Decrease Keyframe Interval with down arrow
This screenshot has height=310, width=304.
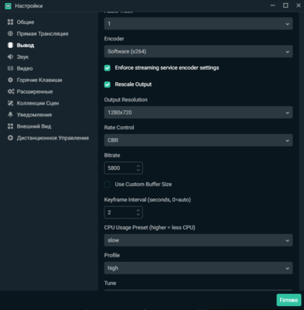[x=138, y=215]
